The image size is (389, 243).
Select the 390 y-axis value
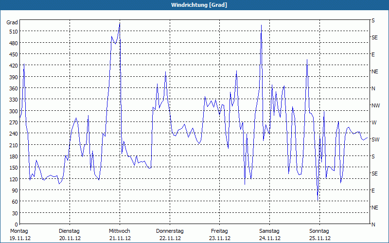(14, 77)
